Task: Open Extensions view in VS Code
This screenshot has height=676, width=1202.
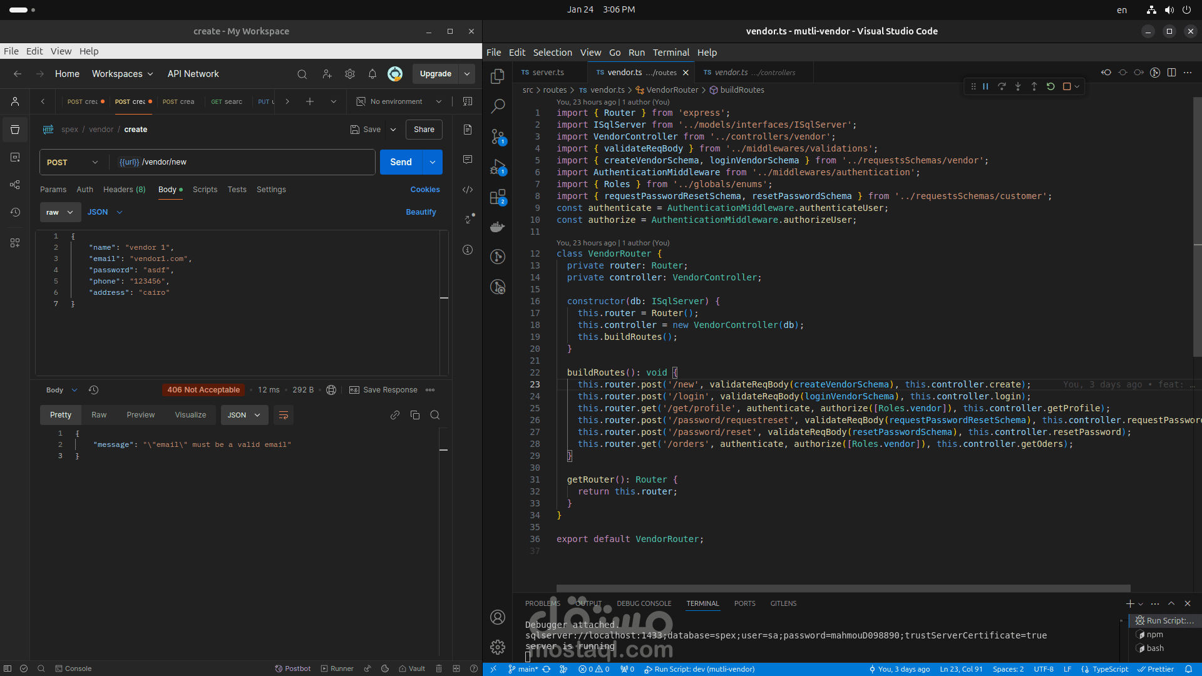Action: click(x=498, y=197)
